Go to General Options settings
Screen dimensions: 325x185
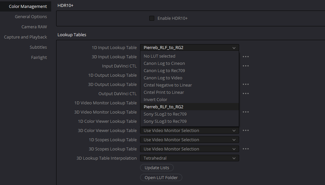(x=31, y=16)
